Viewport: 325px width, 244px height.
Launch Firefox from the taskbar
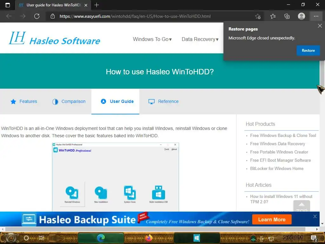pyautogui.click(x=149, y=238)
